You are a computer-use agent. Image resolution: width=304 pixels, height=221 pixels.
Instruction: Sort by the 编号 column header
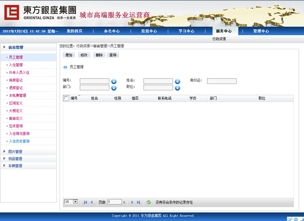[x=79, y=98]
